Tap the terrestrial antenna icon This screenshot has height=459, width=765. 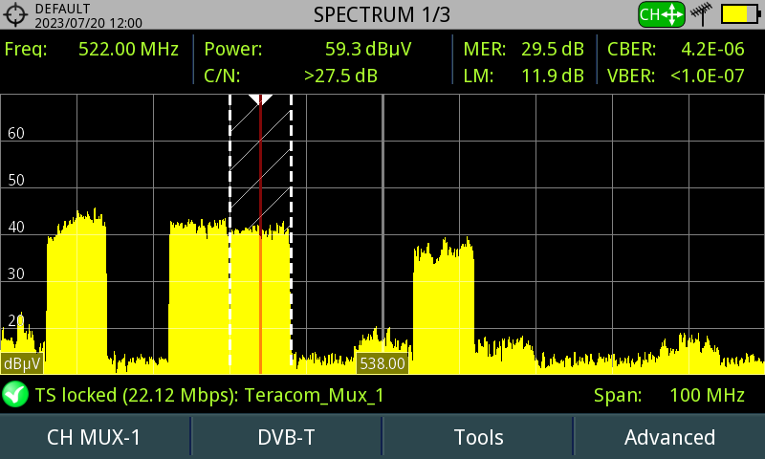(x=702, y=14)
